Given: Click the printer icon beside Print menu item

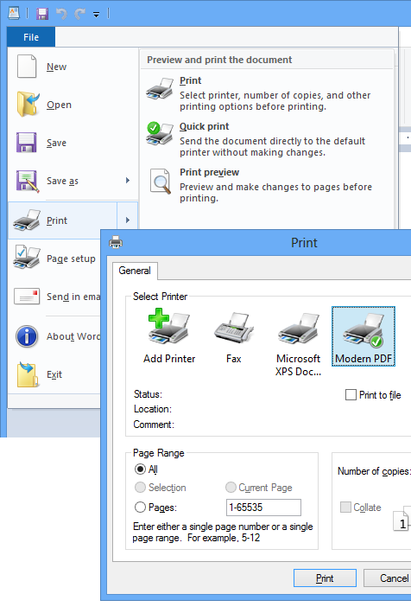Looking at the screenshot, I should click(27, 220).
